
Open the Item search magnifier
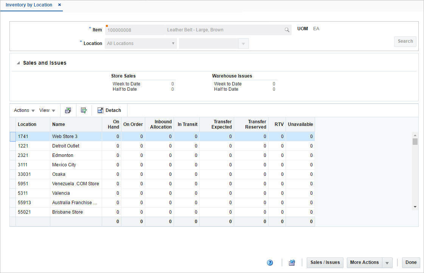287,29
